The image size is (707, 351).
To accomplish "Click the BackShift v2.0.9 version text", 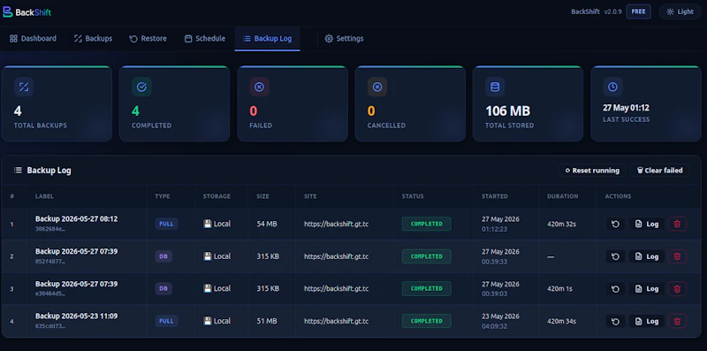I will 596,11.
